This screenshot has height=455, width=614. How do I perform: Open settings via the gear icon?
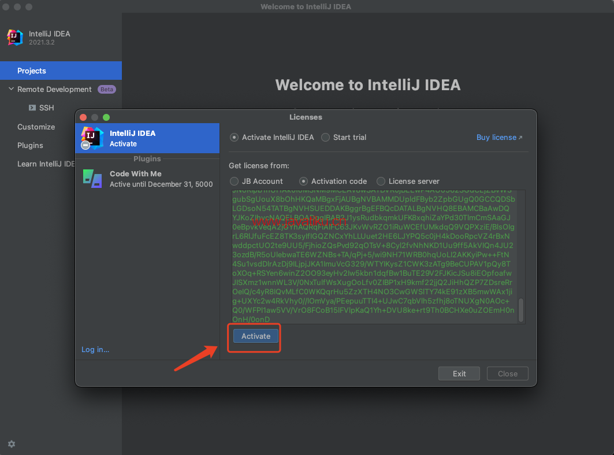12,444
